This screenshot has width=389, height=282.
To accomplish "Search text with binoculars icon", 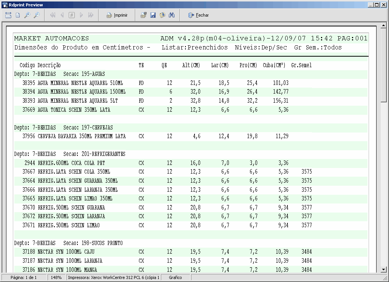I will click(172, 15).
